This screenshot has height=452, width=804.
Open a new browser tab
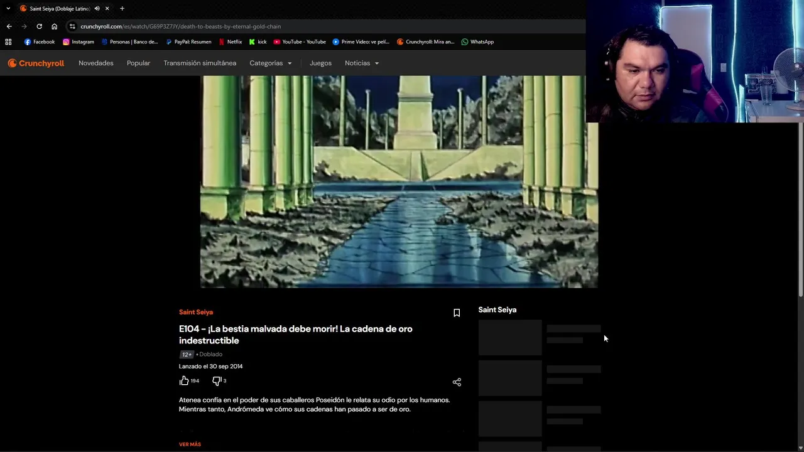tap(122, 9)
